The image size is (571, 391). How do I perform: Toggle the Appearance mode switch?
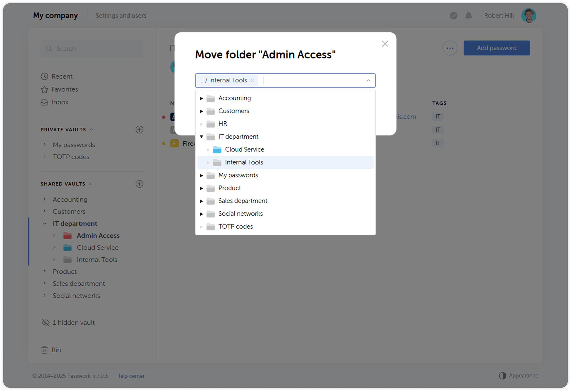pyautogui.click(x=502, y=375)
